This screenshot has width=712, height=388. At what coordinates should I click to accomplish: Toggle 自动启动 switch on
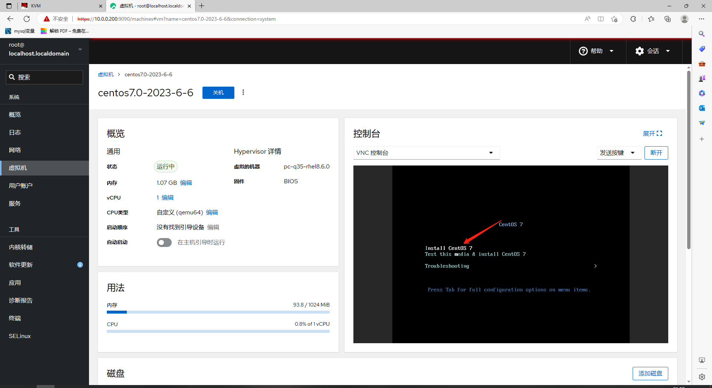click(x=164, y=242)
